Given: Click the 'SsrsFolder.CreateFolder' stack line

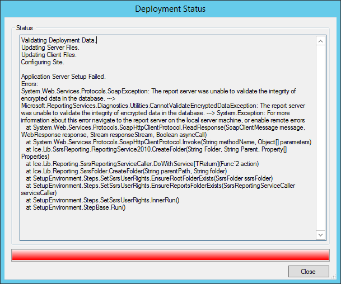Looking at the screenshot, I should [x=127, y=171].
